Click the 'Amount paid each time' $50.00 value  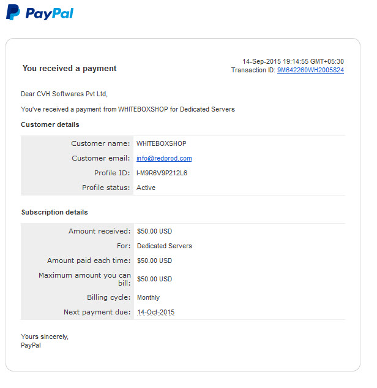point(154,261)
